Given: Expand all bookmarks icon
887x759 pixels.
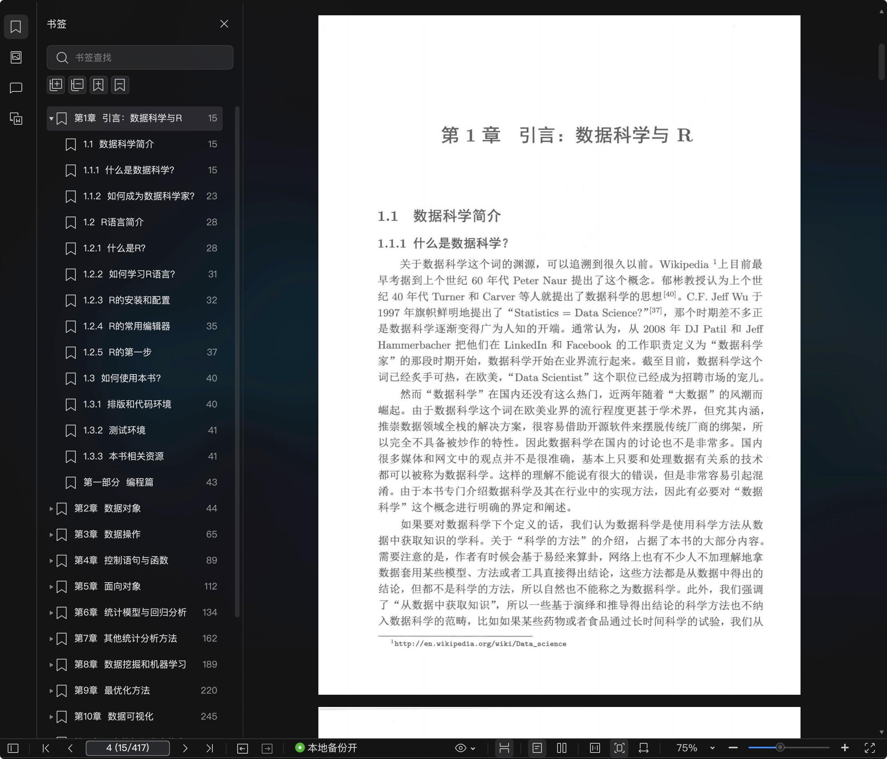Looking at the screenshot, I should [x=55, y=85].
